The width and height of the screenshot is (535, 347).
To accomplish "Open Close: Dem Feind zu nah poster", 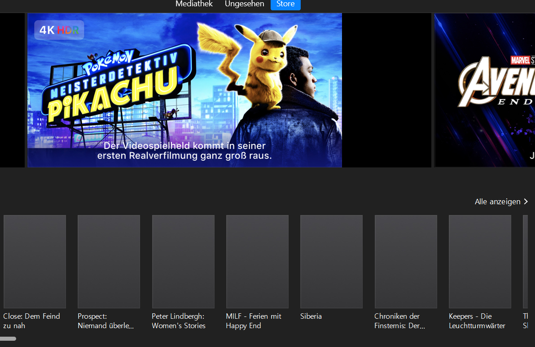I will pyautogui.click(x=35, y=261).
